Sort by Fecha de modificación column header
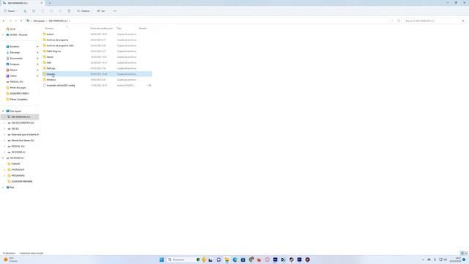469x264 pixels. 102,29
